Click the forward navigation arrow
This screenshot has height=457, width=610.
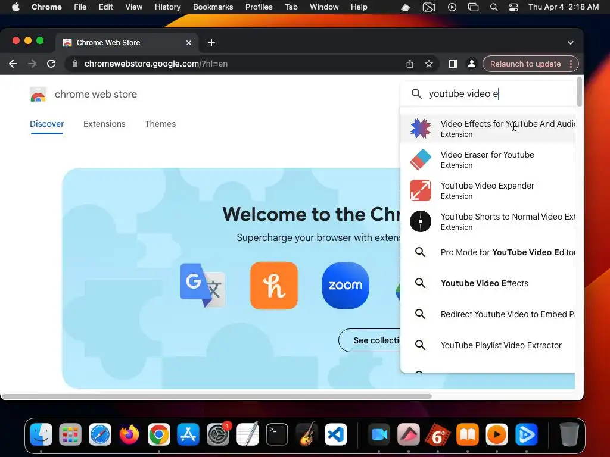coord(32,64)
